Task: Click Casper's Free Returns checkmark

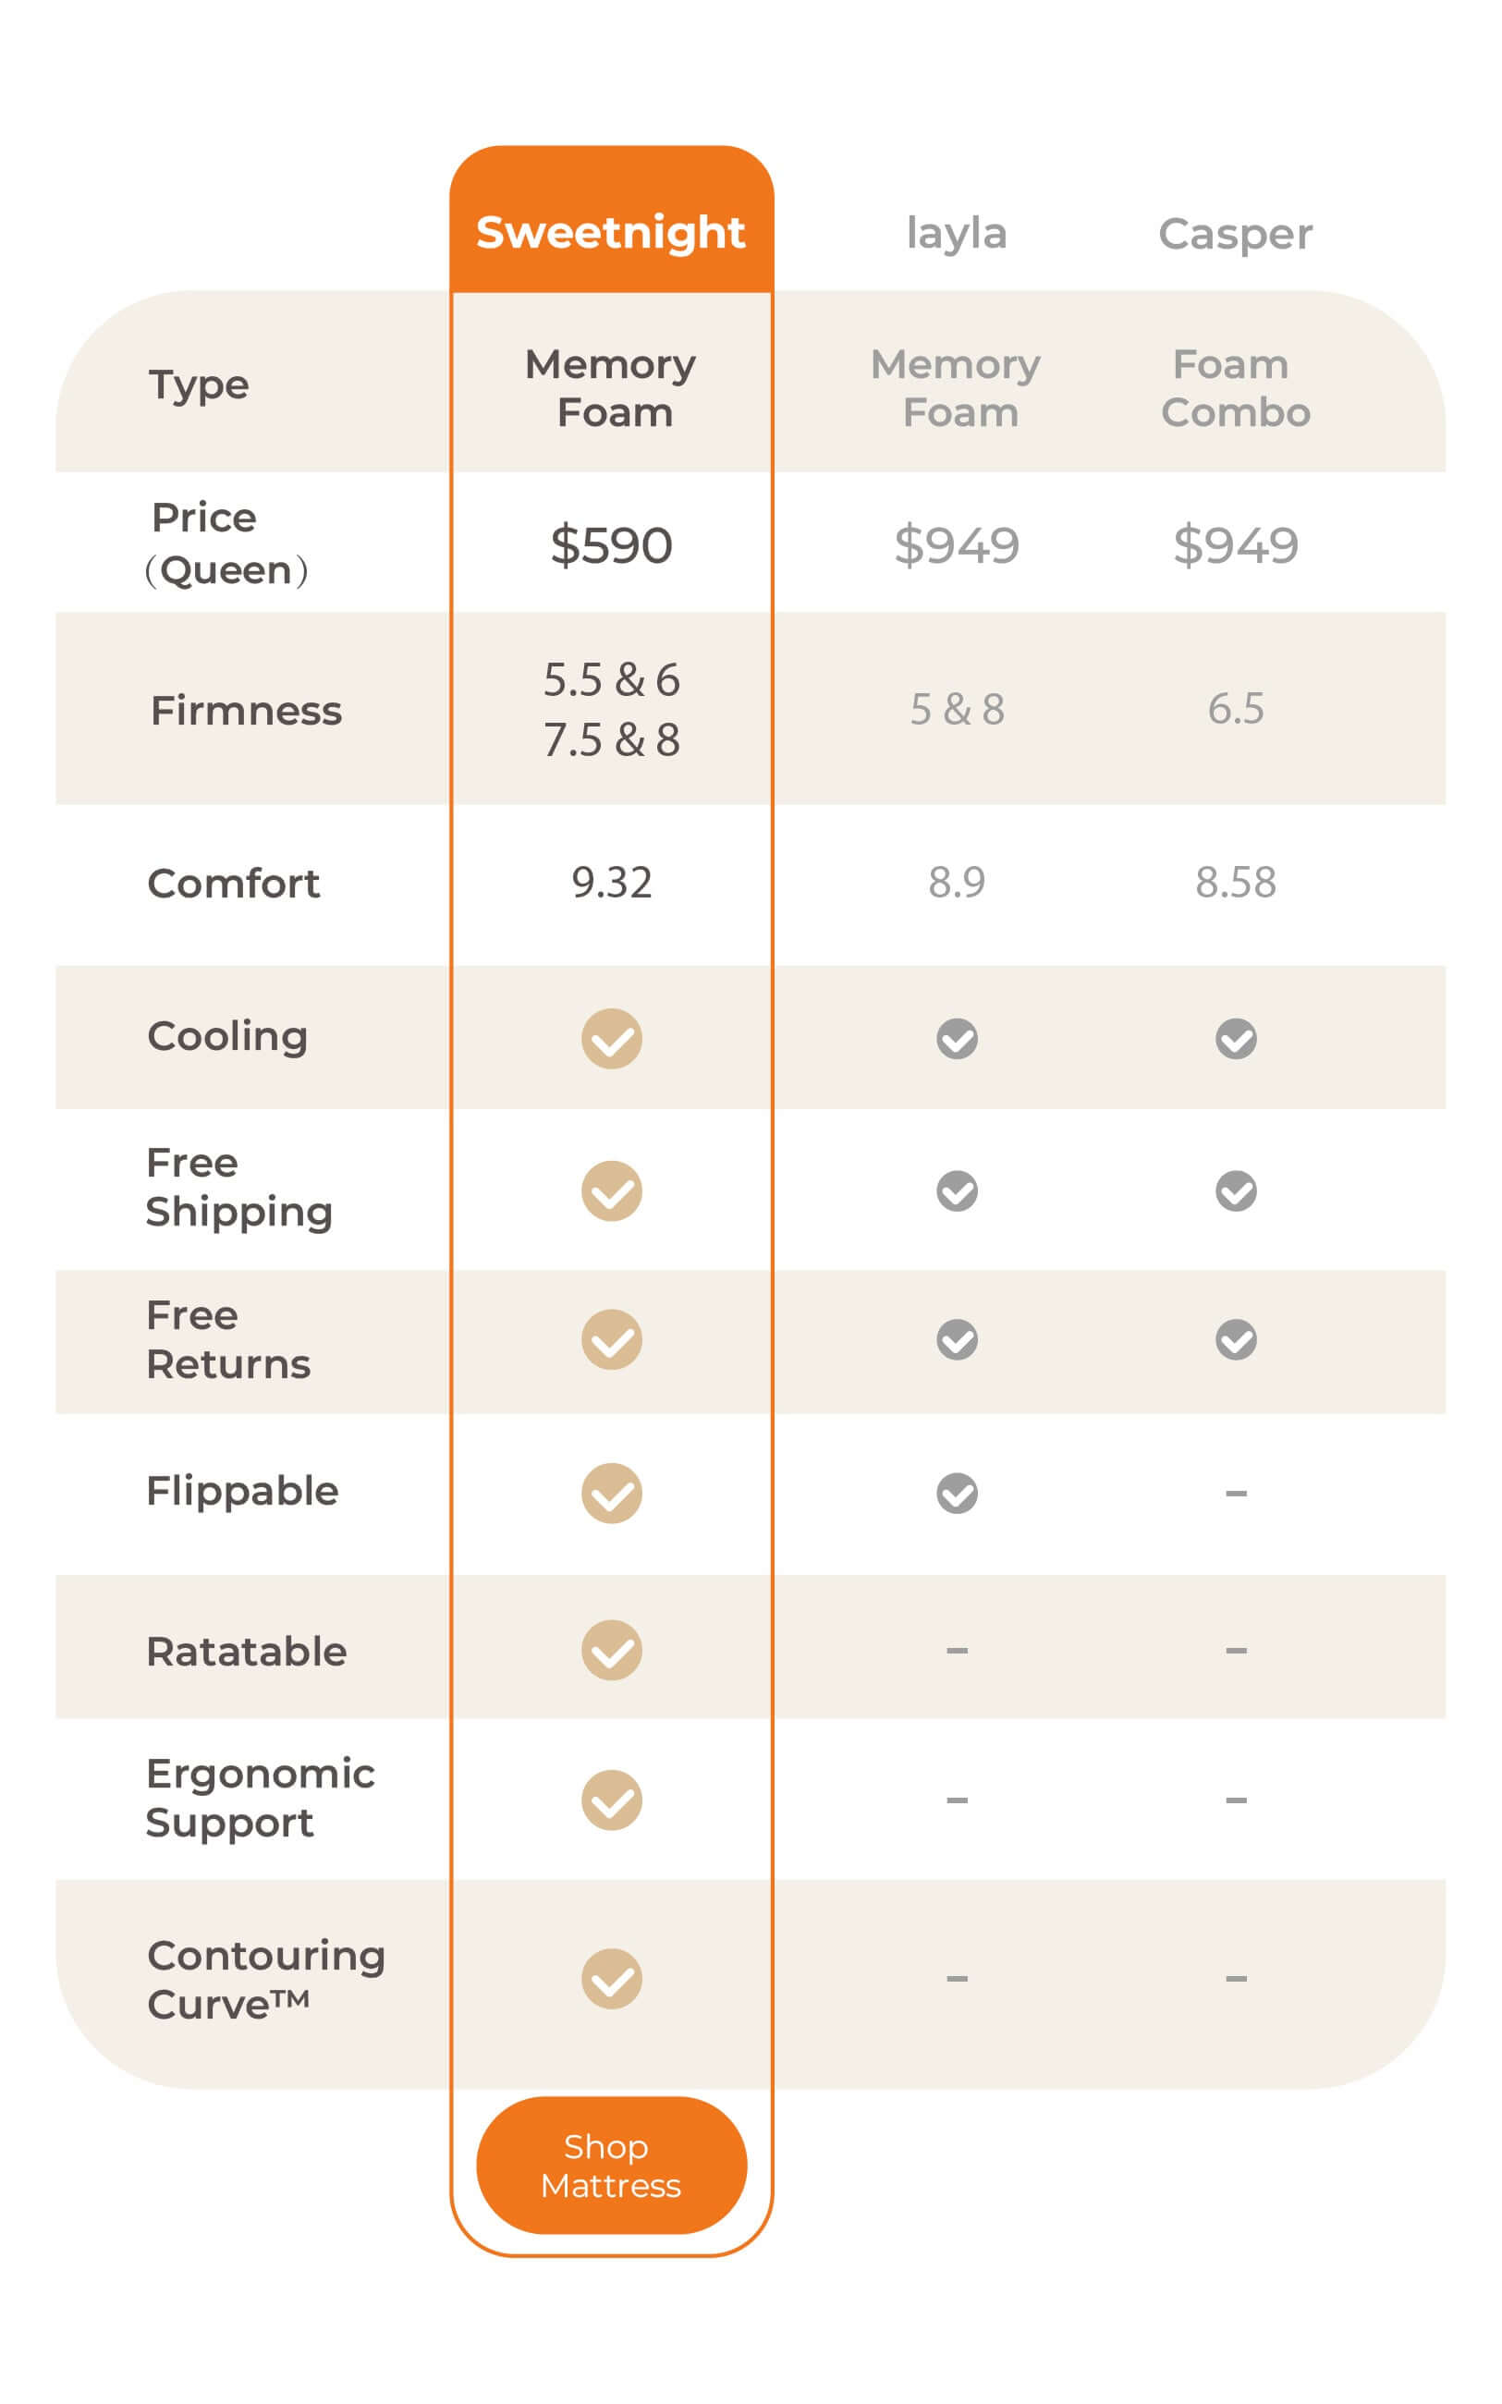Action: (x=1236, y=1339)
